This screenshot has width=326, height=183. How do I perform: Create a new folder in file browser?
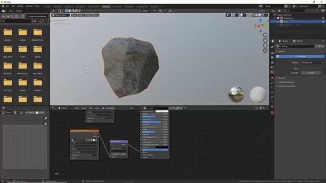[x=22, y=16]
